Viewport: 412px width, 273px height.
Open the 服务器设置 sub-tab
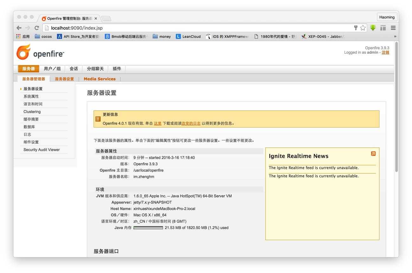(64, 79)
